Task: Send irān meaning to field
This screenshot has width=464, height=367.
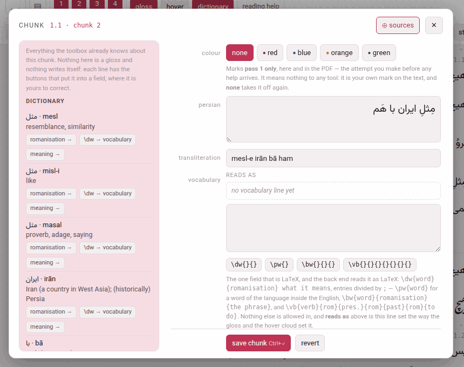Action: [45, 327]
